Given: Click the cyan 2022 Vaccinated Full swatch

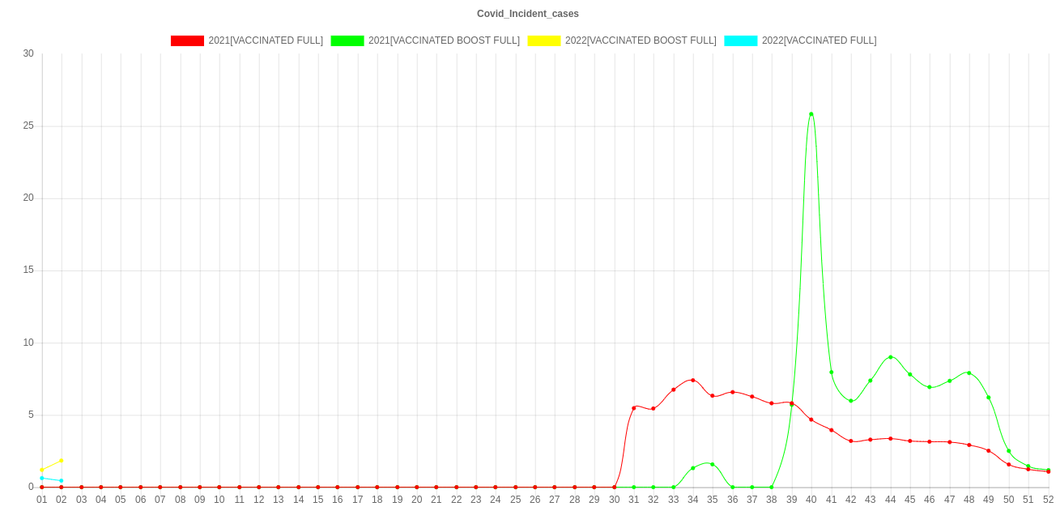Looking at the screenshot, I should point(740,40).
